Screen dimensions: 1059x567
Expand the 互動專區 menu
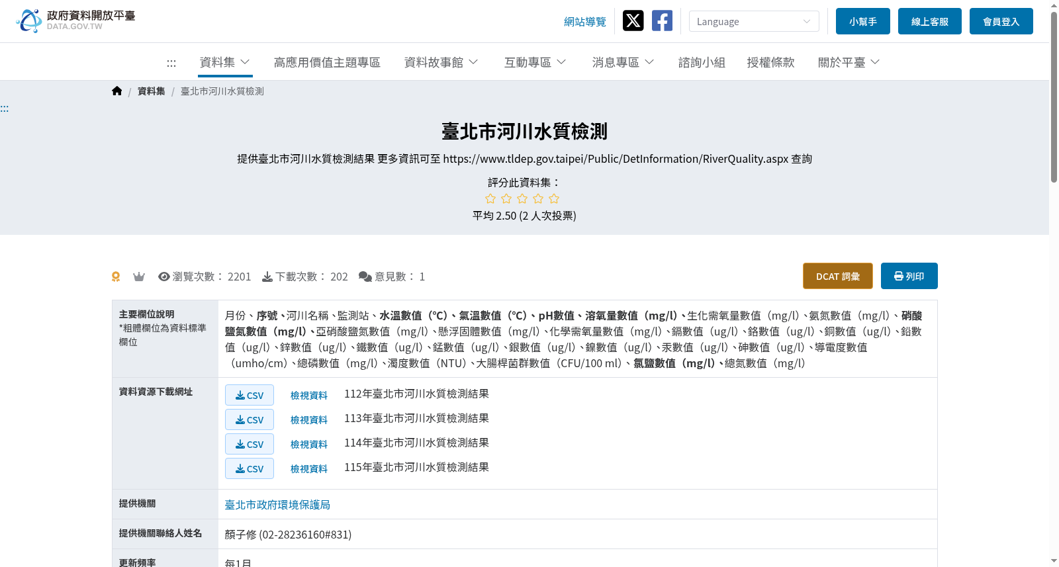(x=535, y=62)
